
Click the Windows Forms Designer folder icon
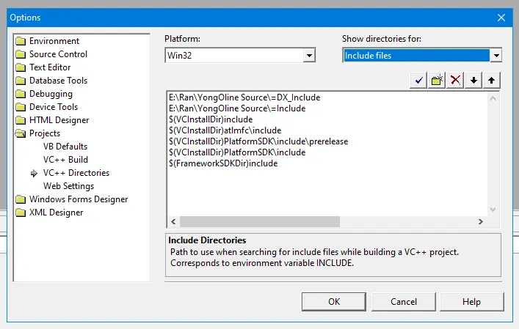click(x=21, y=199)
